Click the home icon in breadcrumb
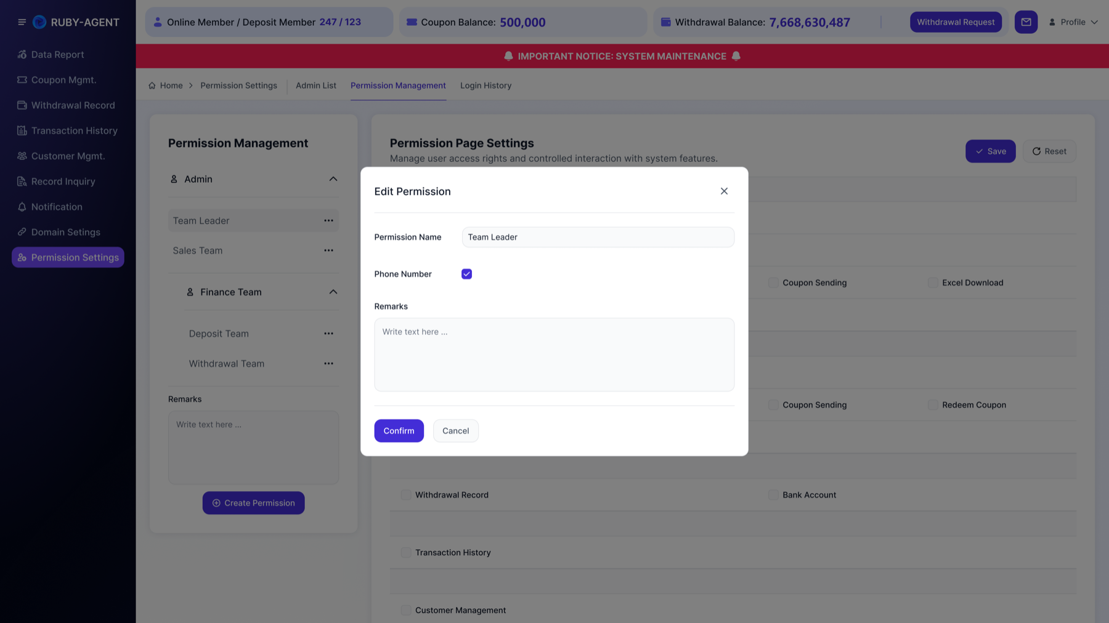Screen dimensions: 1109x623 (152, 86)
